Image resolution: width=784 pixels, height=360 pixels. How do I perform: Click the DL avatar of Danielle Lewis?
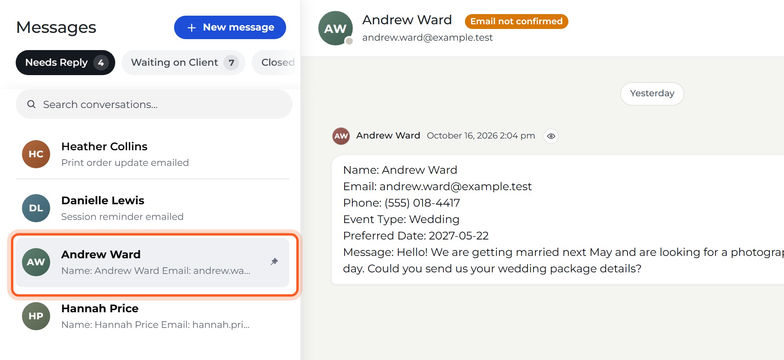tap(36, 208)
